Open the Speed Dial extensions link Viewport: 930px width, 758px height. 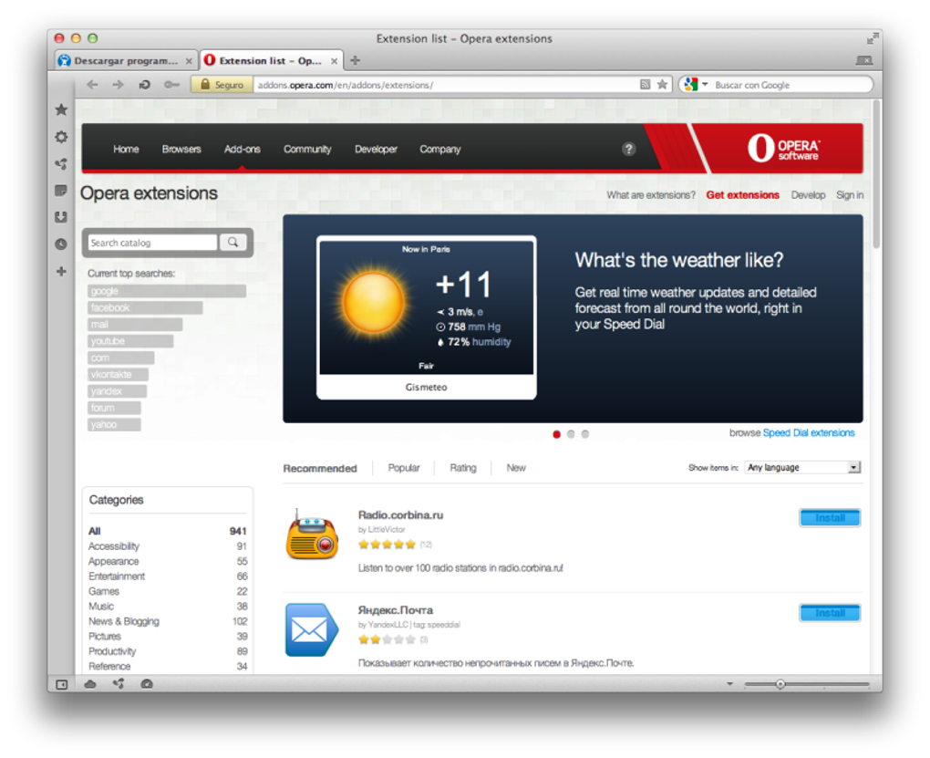pyautogui.click(x=809, y=432)
